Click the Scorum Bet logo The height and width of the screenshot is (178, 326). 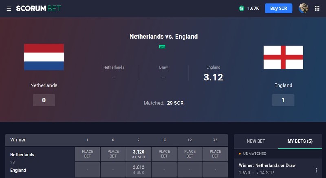pyautogui.click(x=38, y=8)
